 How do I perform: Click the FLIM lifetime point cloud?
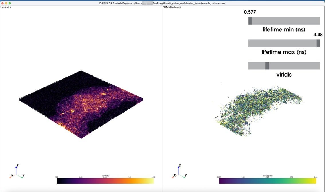(258, 112)
